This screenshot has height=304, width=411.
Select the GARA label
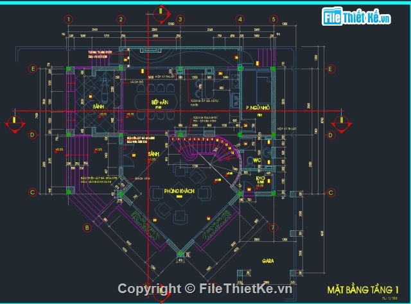point(268,261)
